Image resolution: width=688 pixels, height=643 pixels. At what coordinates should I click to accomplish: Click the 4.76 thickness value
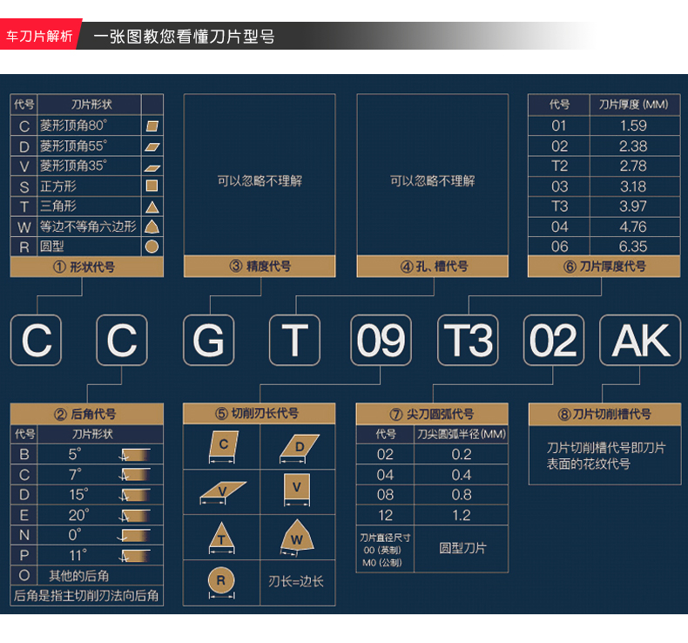tap(634, 227)
